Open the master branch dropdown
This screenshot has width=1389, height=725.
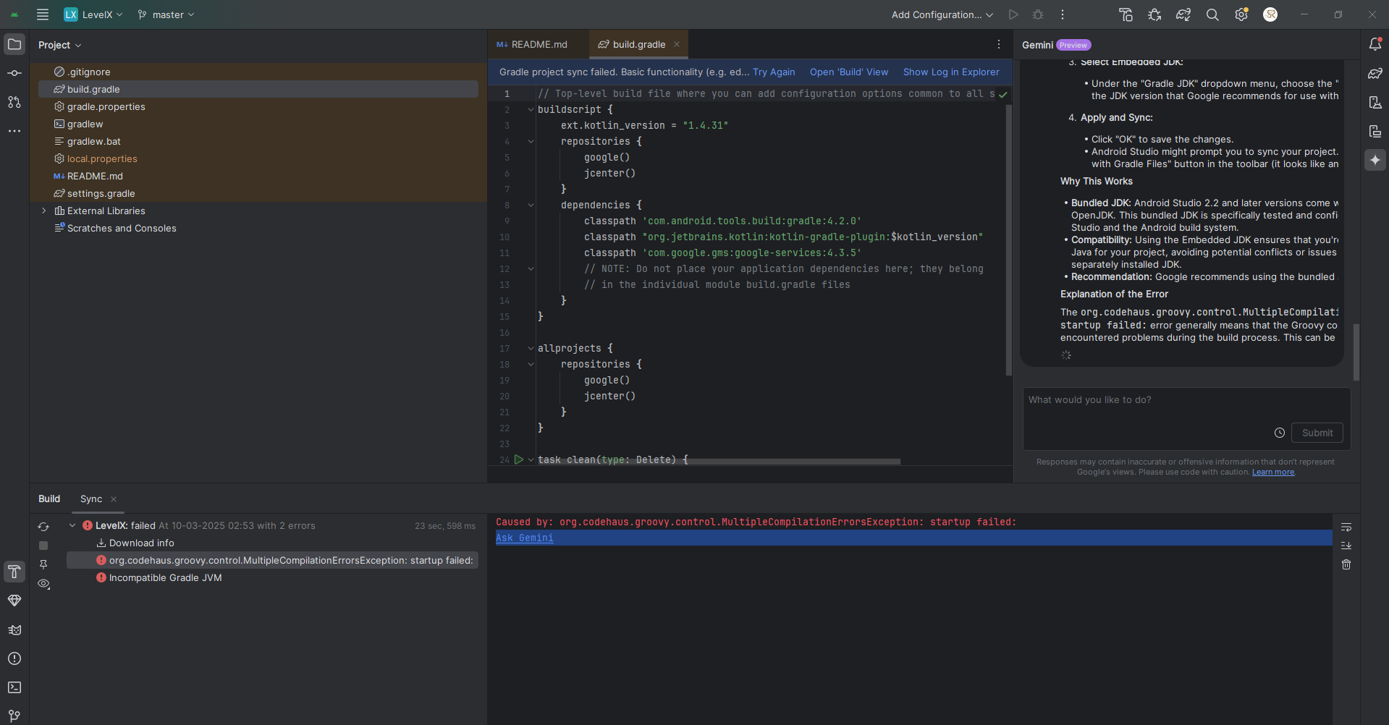(166, 14)
